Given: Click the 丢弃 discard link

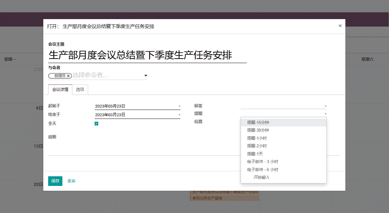Looking at the screenshot, I should click(x=72, y=181).
